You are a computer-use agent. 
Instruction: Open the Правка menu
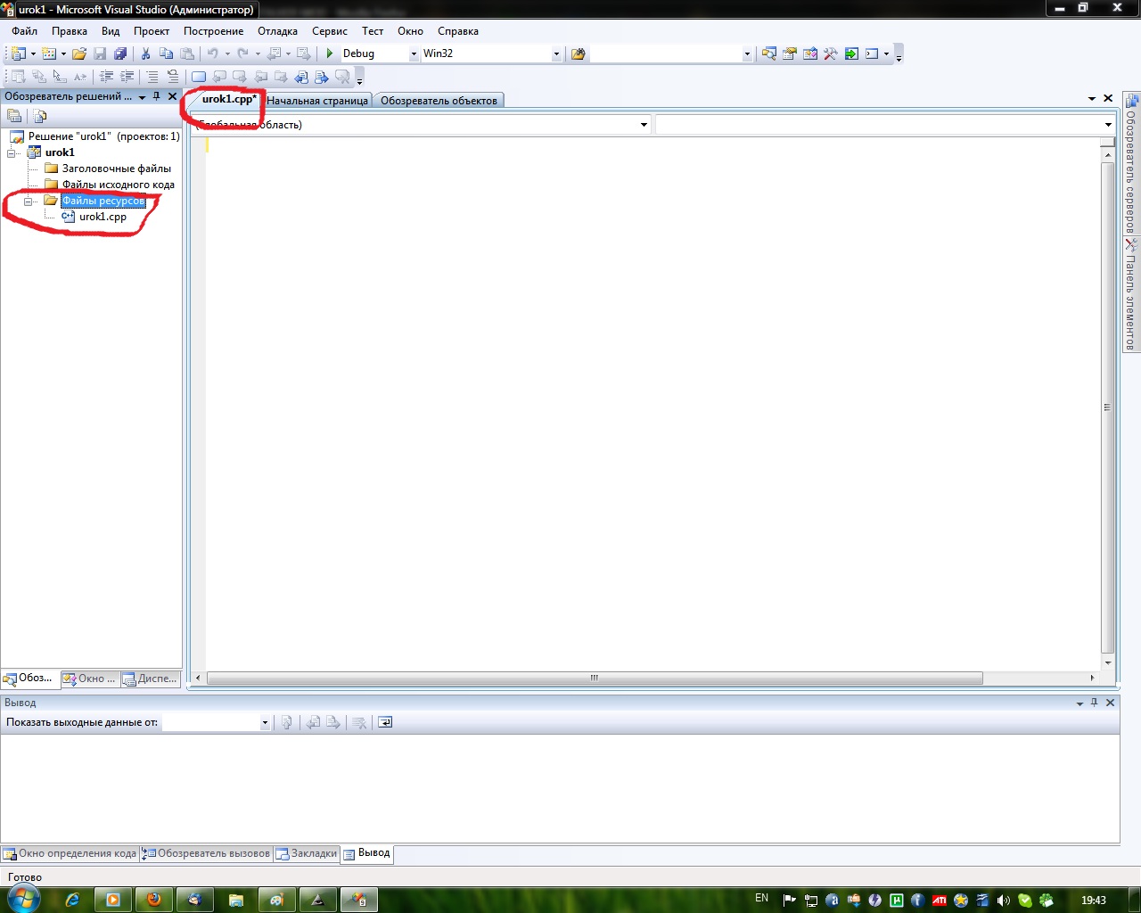pyautogui.click(x=70, y=31)
